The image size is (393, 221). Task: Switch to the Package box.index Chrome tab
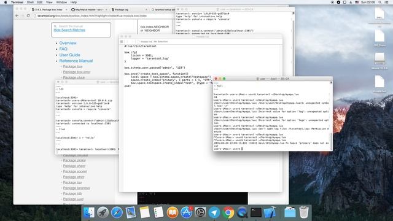pyautogui.click(x=49, y=10)
